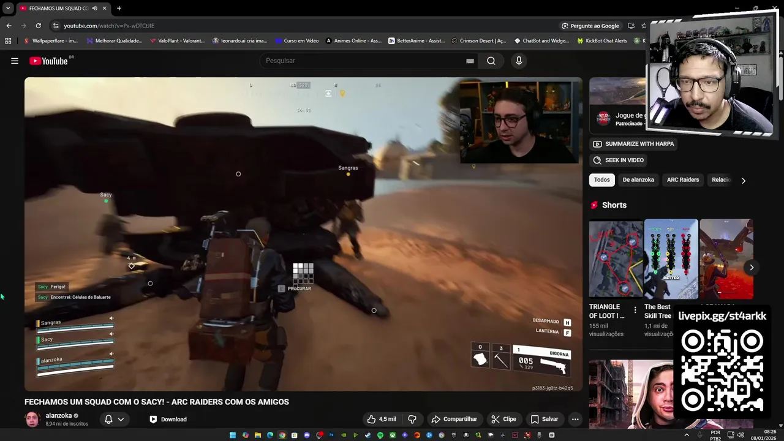Like the video (4,5 mil)
The image size is (784, 441).
pyautogui.click(x=382, y=419)
